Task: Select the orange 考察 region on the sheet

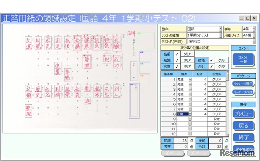Action: coord(145,80)
